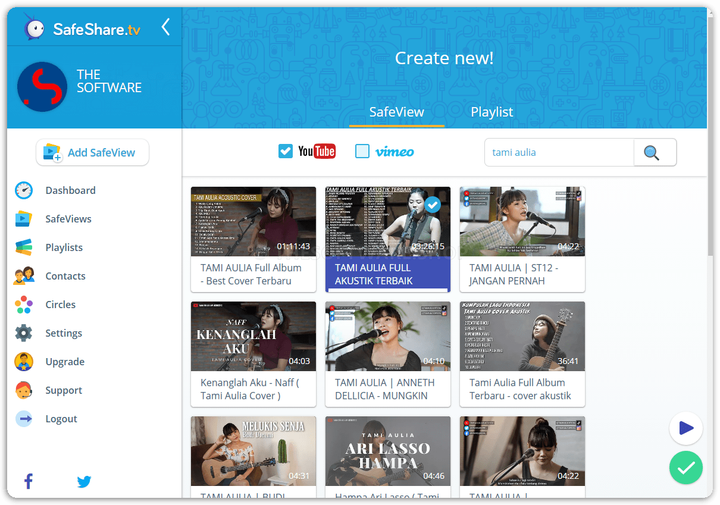The height and width of the screenshot is (505, 720).
Task: Select the SafeView tab
Action: click(x=396, y=112)
